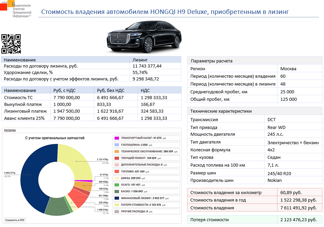Toggle ТЕХНИЧЕСКОЕ ОБСЛУЖИВАНИЕ legend entry
This screenshot has width=324, height=227.
point(146,151)
